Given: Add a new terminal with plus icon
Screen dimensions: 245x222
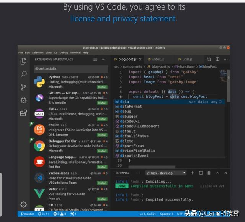Looking at the screenshot, I should [x=192, y=173].
